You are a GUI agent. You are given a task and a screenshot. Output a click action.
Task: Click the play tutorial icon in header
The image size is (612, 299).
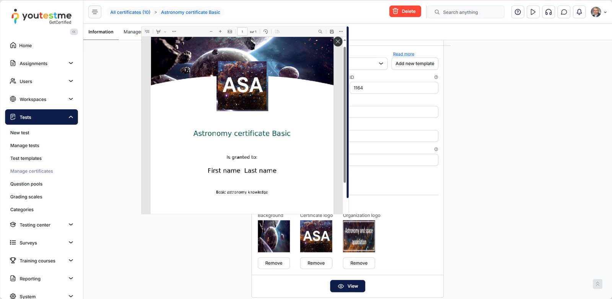(x=533, y=12)
